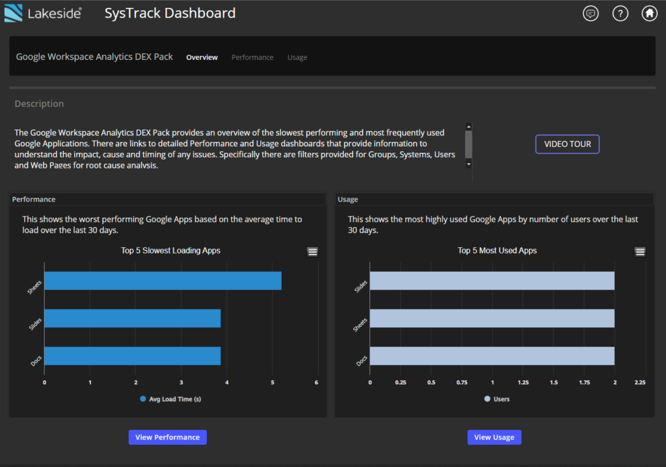The image size is (666, 467).
Task: Click the View Usage button
Action: 494,437
